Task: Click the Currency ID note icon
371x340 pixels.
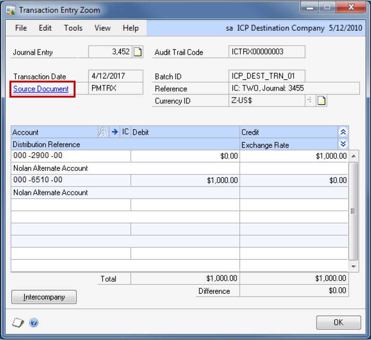Action: [x=322, y=101]
